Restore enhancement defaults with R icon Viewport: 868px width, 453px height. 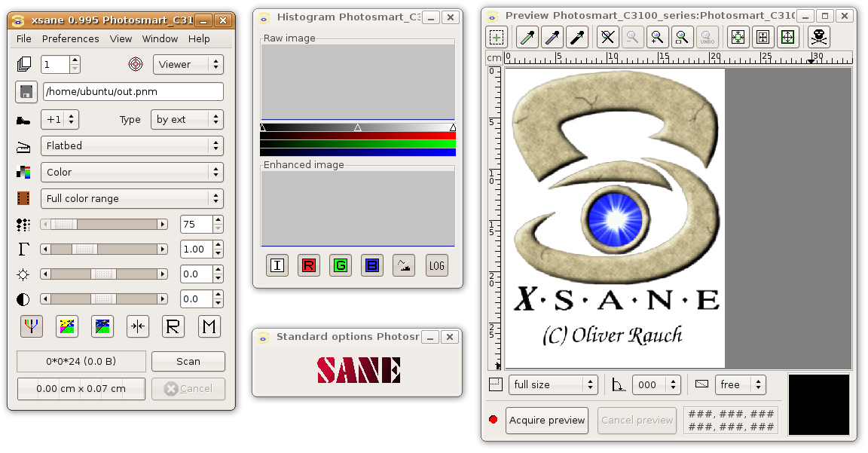point(173,326)
